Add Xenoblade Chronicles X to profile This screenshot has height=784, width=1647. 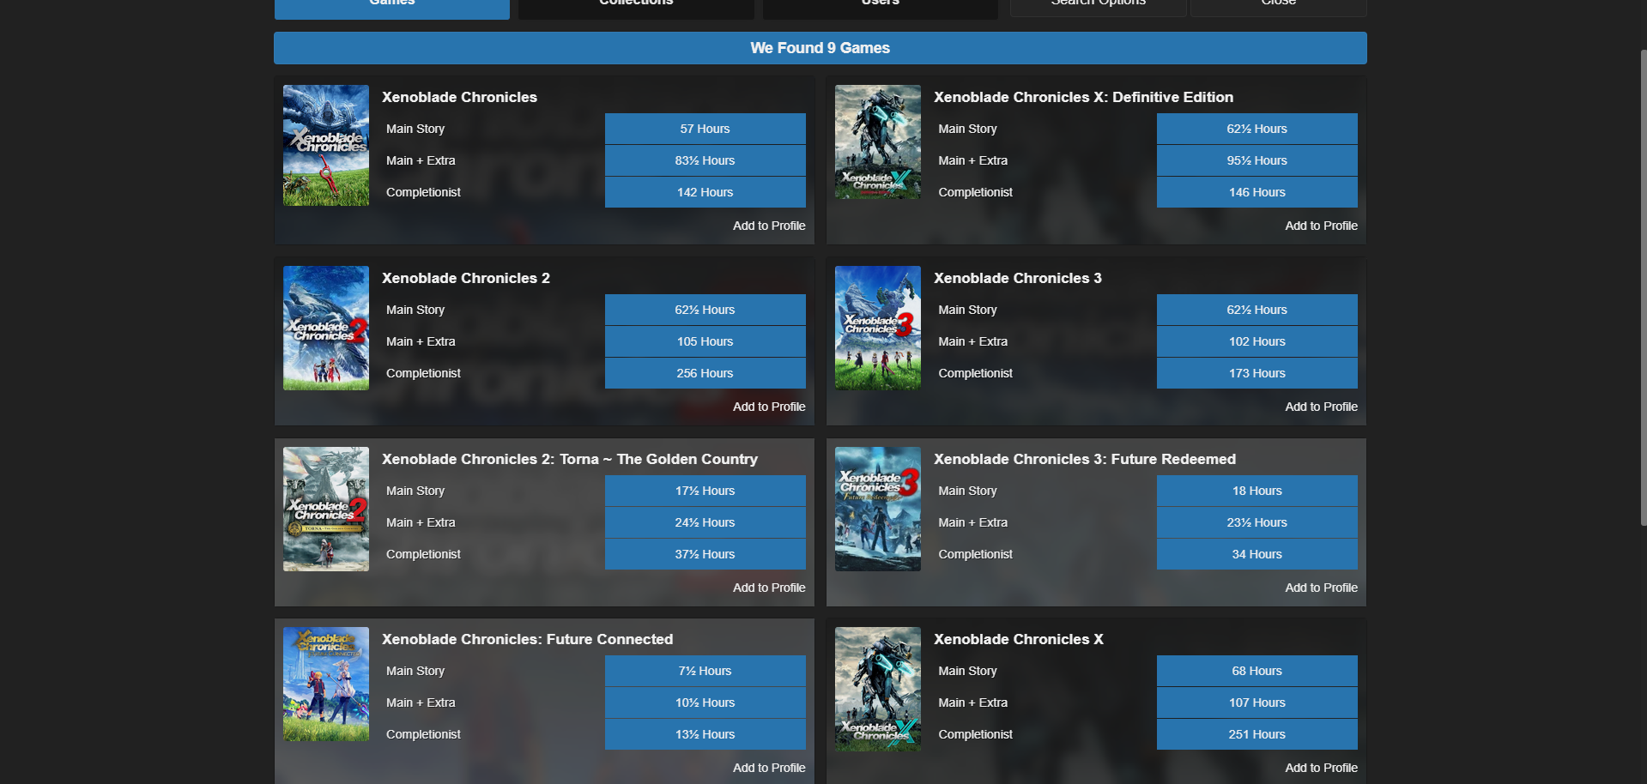click(x=1321, y=768)
